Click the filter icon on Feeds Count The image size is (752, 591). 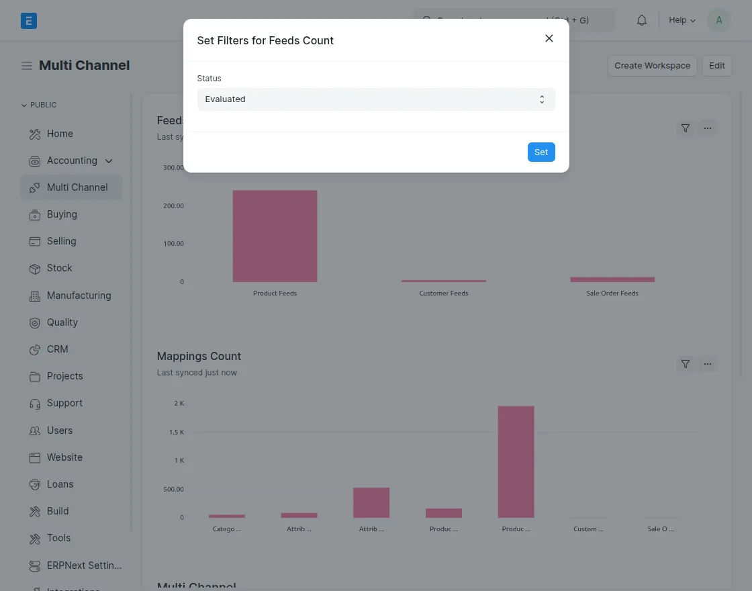pyautogui.click(x=685, y=128)
